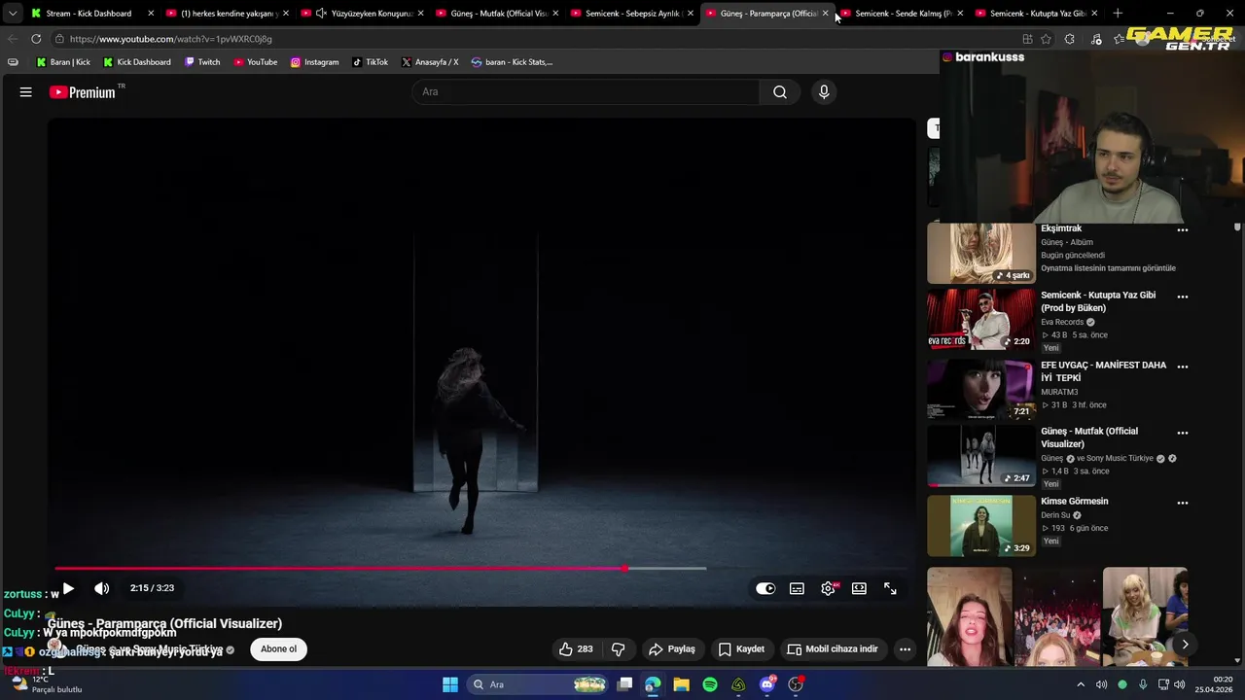Resume video with the play button
The width and height of the screenshot is (1245, 700).
pos(68,588)
